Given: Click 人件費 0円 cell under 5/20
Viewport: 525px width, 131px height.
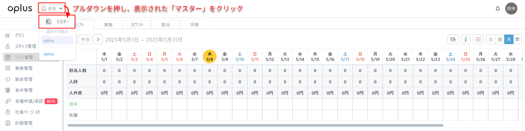Looking at the screenshot, I should coord(390,93).
